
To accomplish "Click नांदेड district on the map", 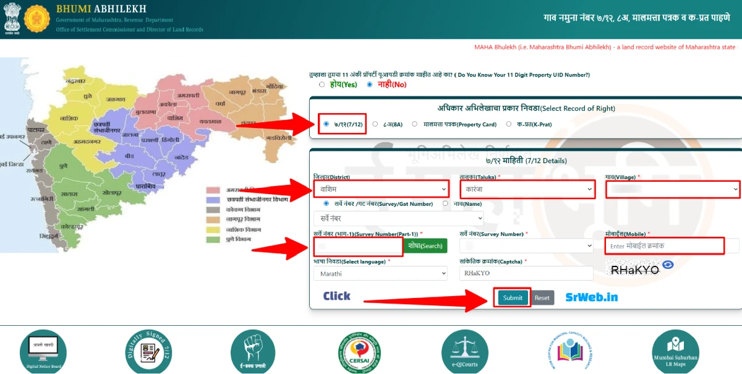I will point(181,158).
